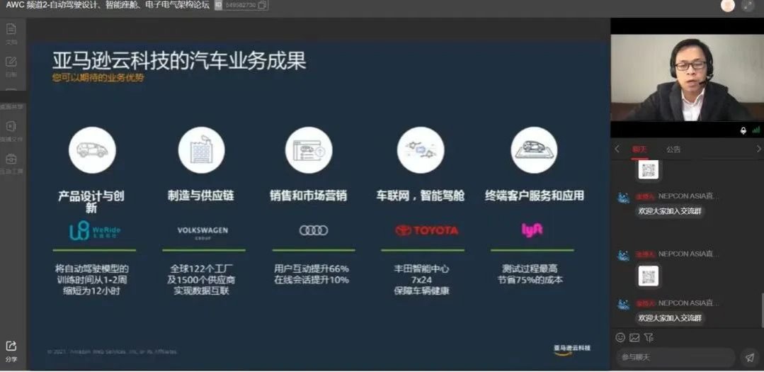Image resolution: width=764 pixels, height=372 pixels.
Task: Open the user avatar menu at top right
Action: (727, 6)
